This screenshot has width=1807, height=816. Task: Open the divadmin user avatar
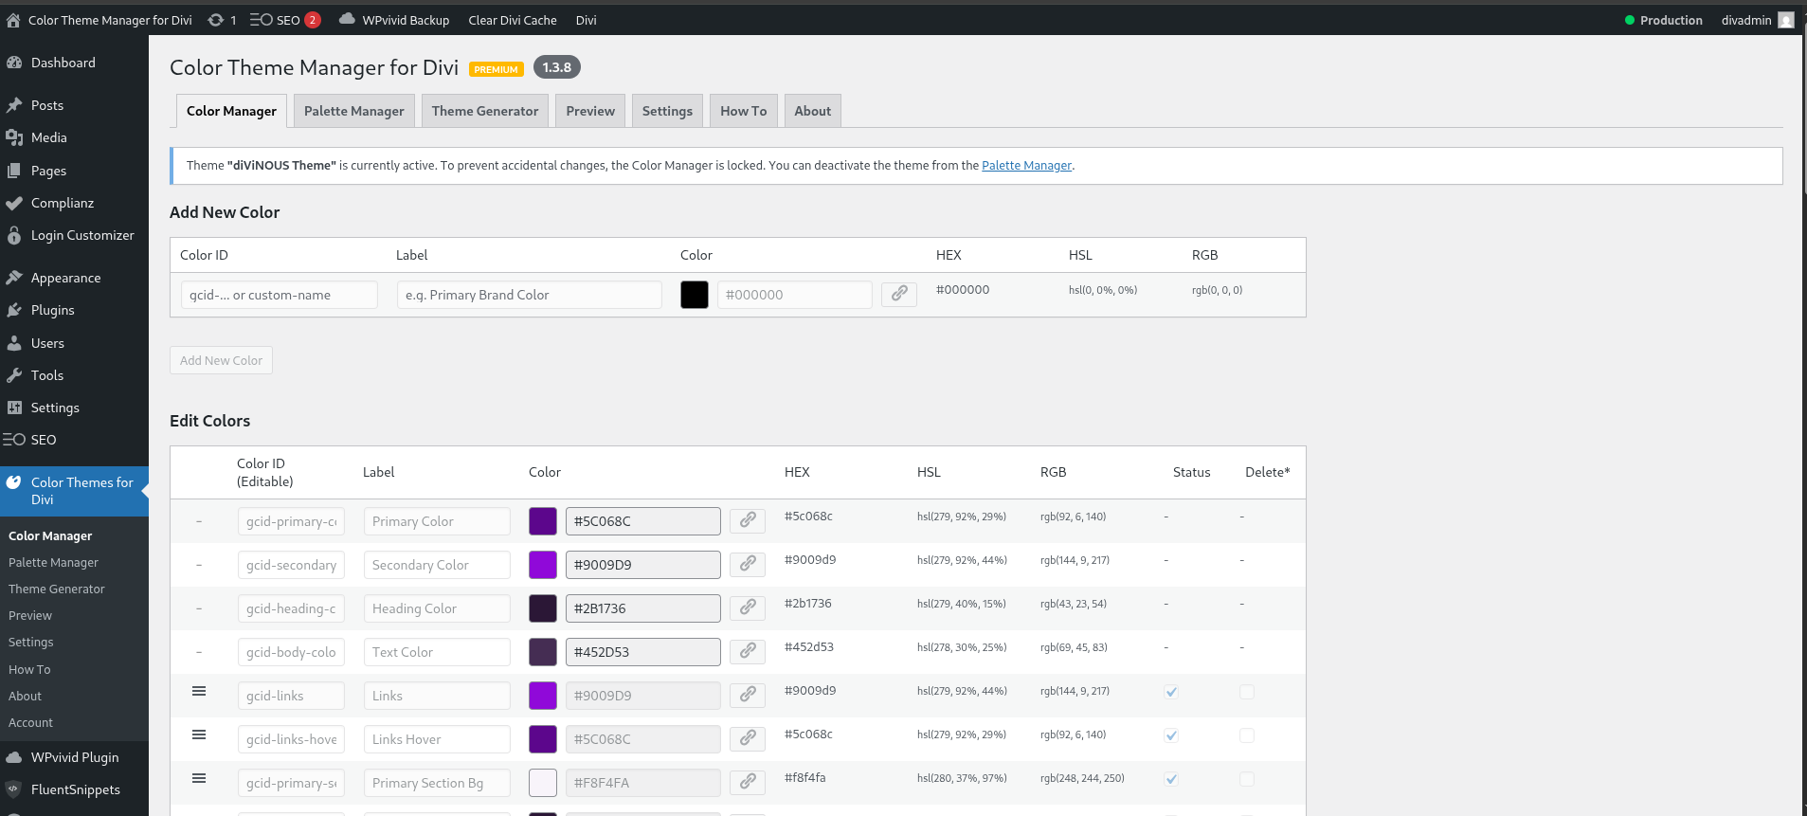tap(1786, 20)
